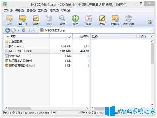The image size is (157, 118).
Task: Sort by the 大小 column header
Action: (x=61, y=36)
